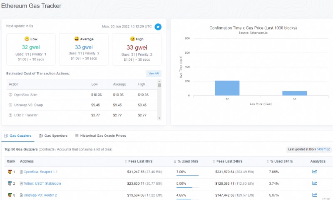Image resolution: width=333 pixels, height=200 pixels.
Task: Open analytics chart for Tether: USDT Stablecoin
Action: [x=315, y=183]
